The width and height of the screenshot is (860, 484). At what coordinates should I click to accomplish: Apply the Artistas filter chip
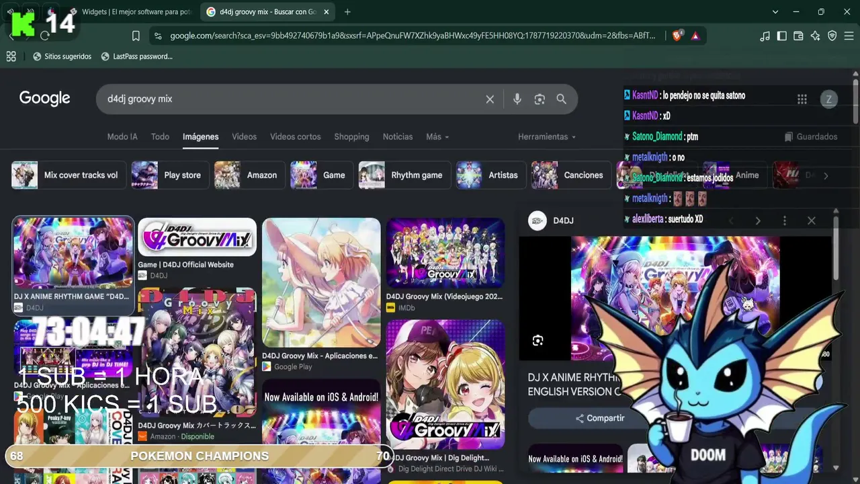tap(490, 175)
